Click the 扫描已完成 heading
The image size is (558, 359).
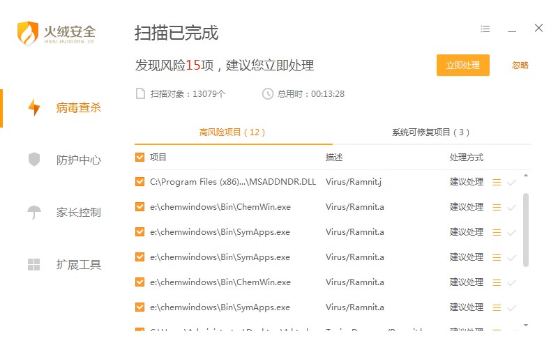[176, 33]
